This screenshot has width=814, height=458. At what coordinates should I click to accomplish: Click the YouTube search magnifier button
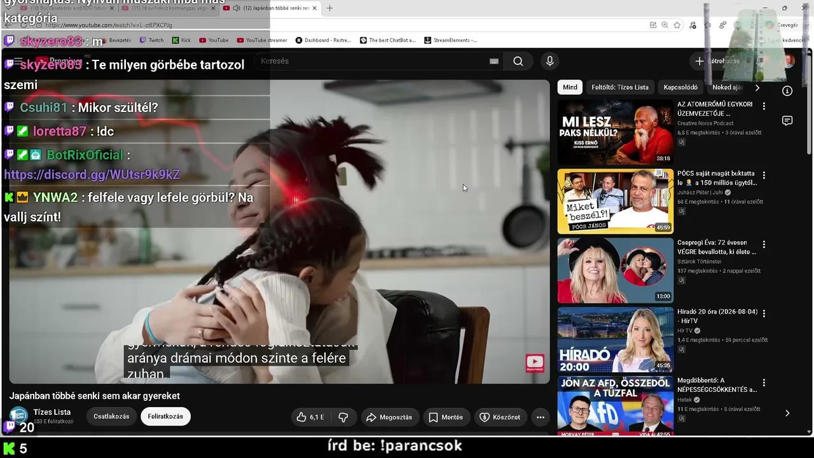coord(518,61)
